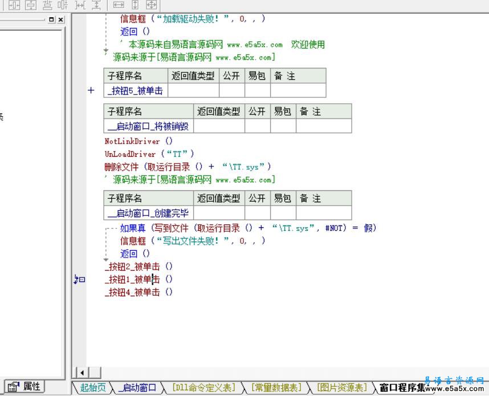Viewport: 489px width, 396px height.
Task: Expand the collapsed _按钮5_被单击 subroutine
Action: tap(91, 91)
